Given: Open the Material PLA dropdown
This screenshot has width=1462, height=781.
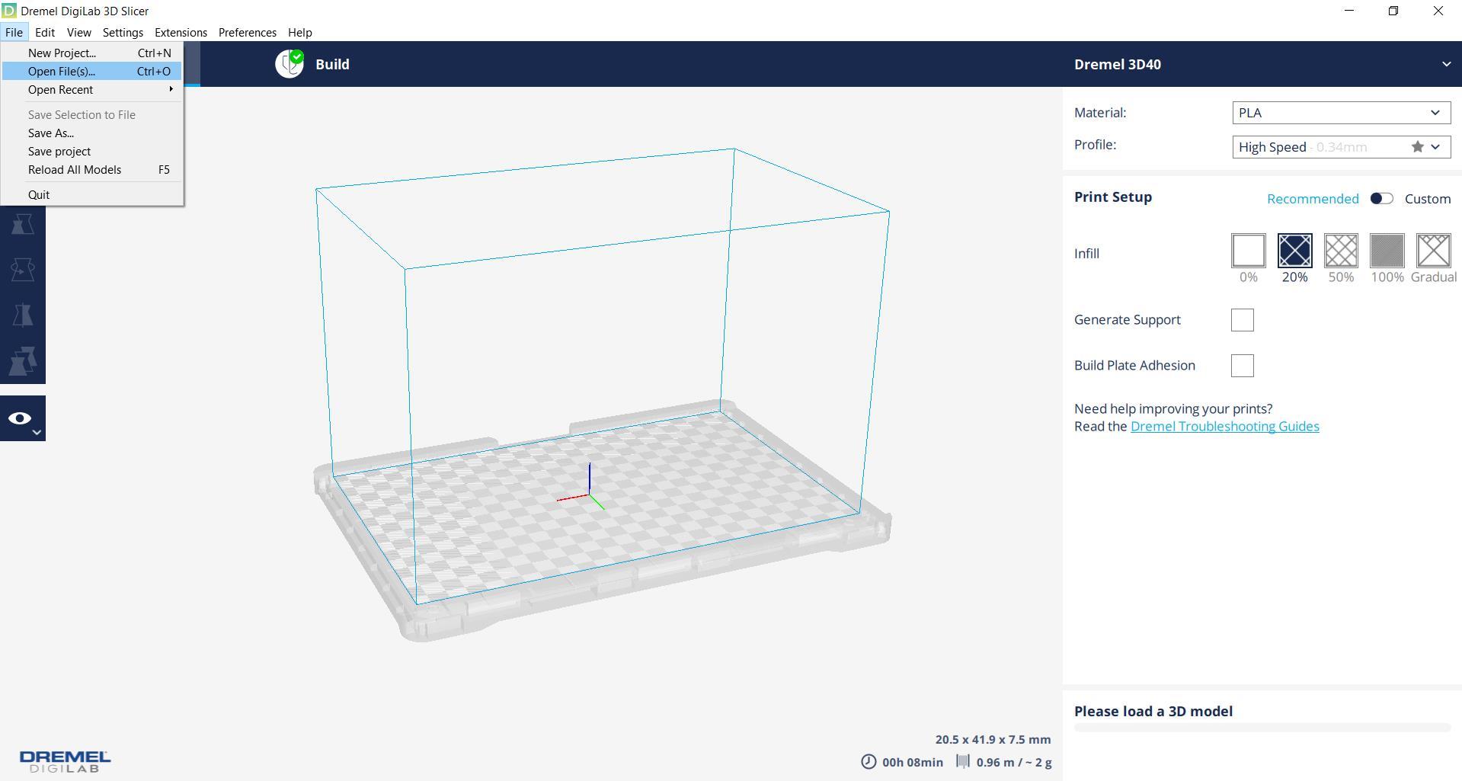Looking at the screenshot, I should point(1341,113).
